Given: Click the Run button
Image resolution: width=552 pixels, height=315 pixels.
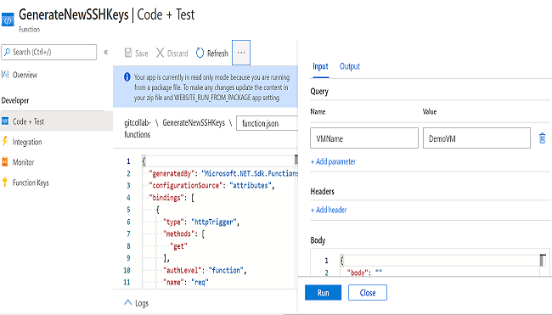Looking at the screenshot, I should 324,292.
